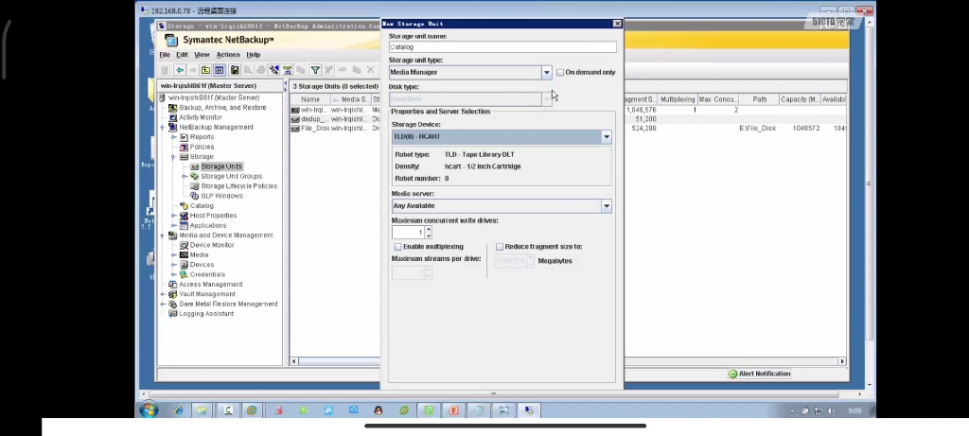This screenshot has height=436, width=969.
Task: Expand the Bare Metal Restore Management node
Action: click(x=163, y=305)
